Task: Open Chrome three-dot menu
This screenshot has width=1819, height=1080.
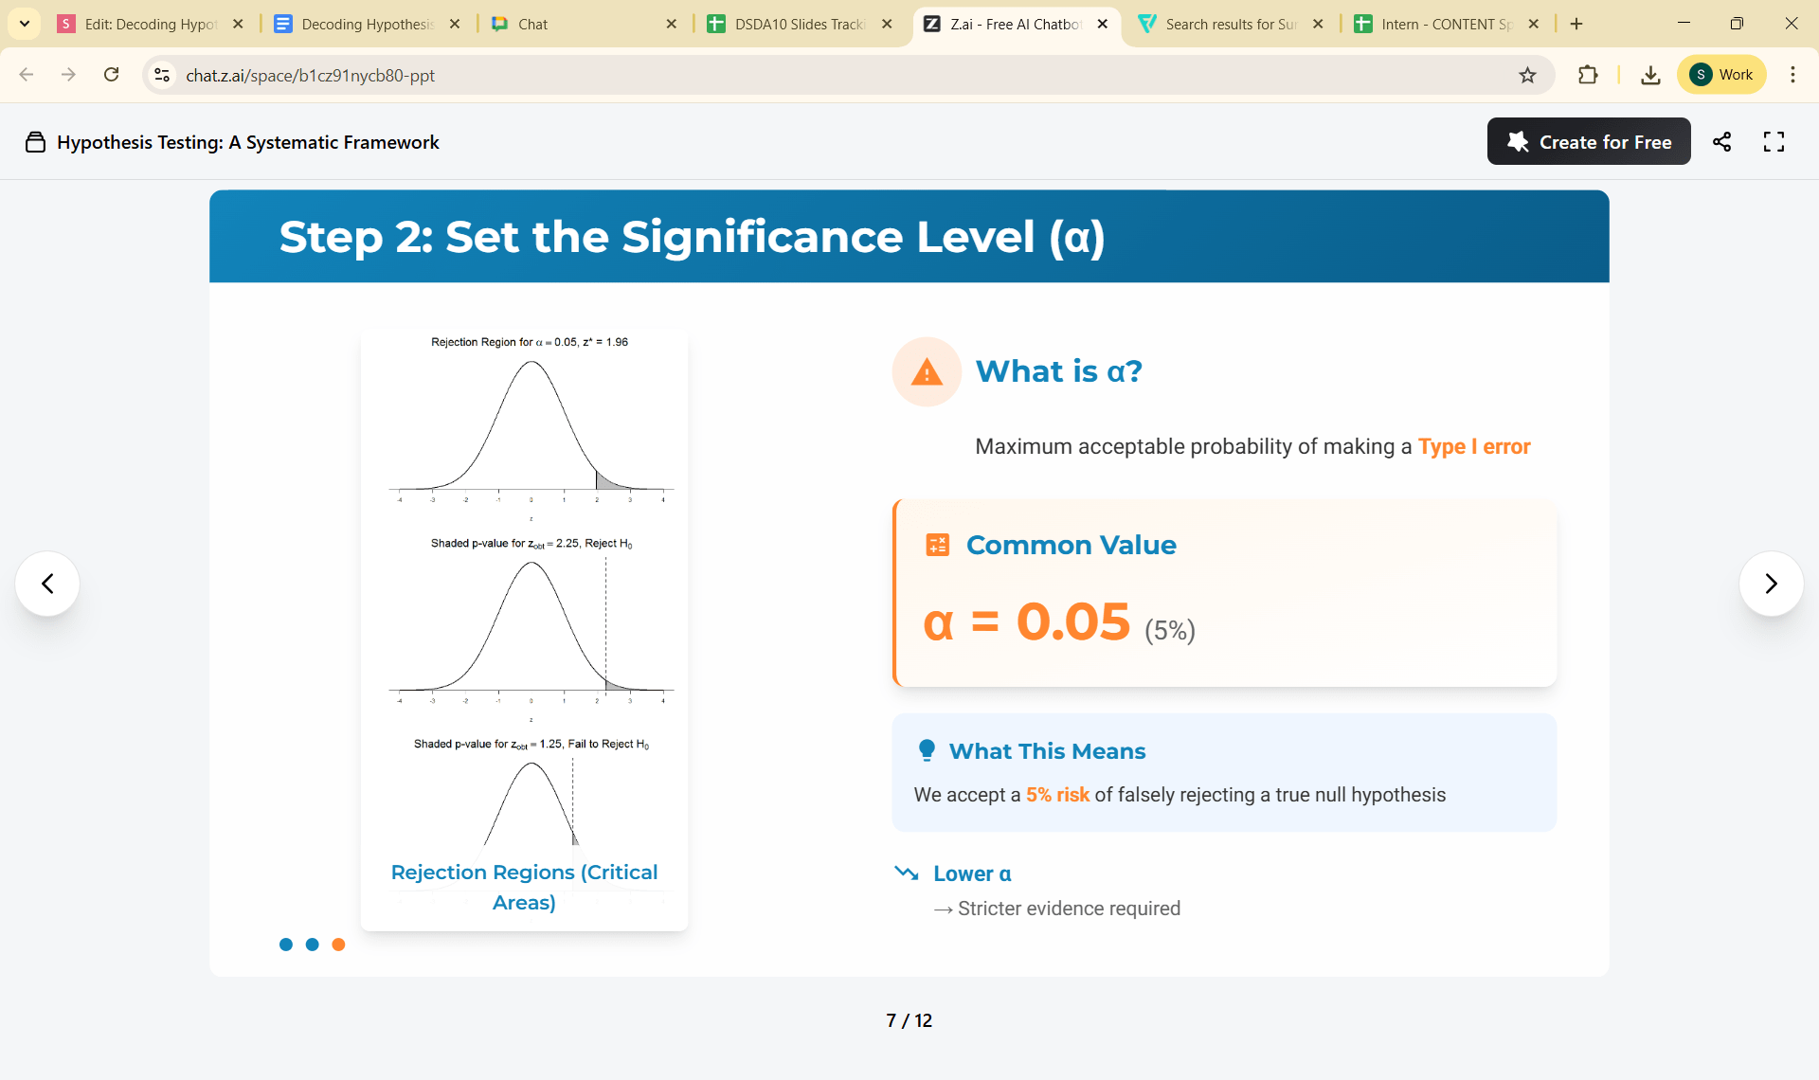Action: (x=1792, y=75)
